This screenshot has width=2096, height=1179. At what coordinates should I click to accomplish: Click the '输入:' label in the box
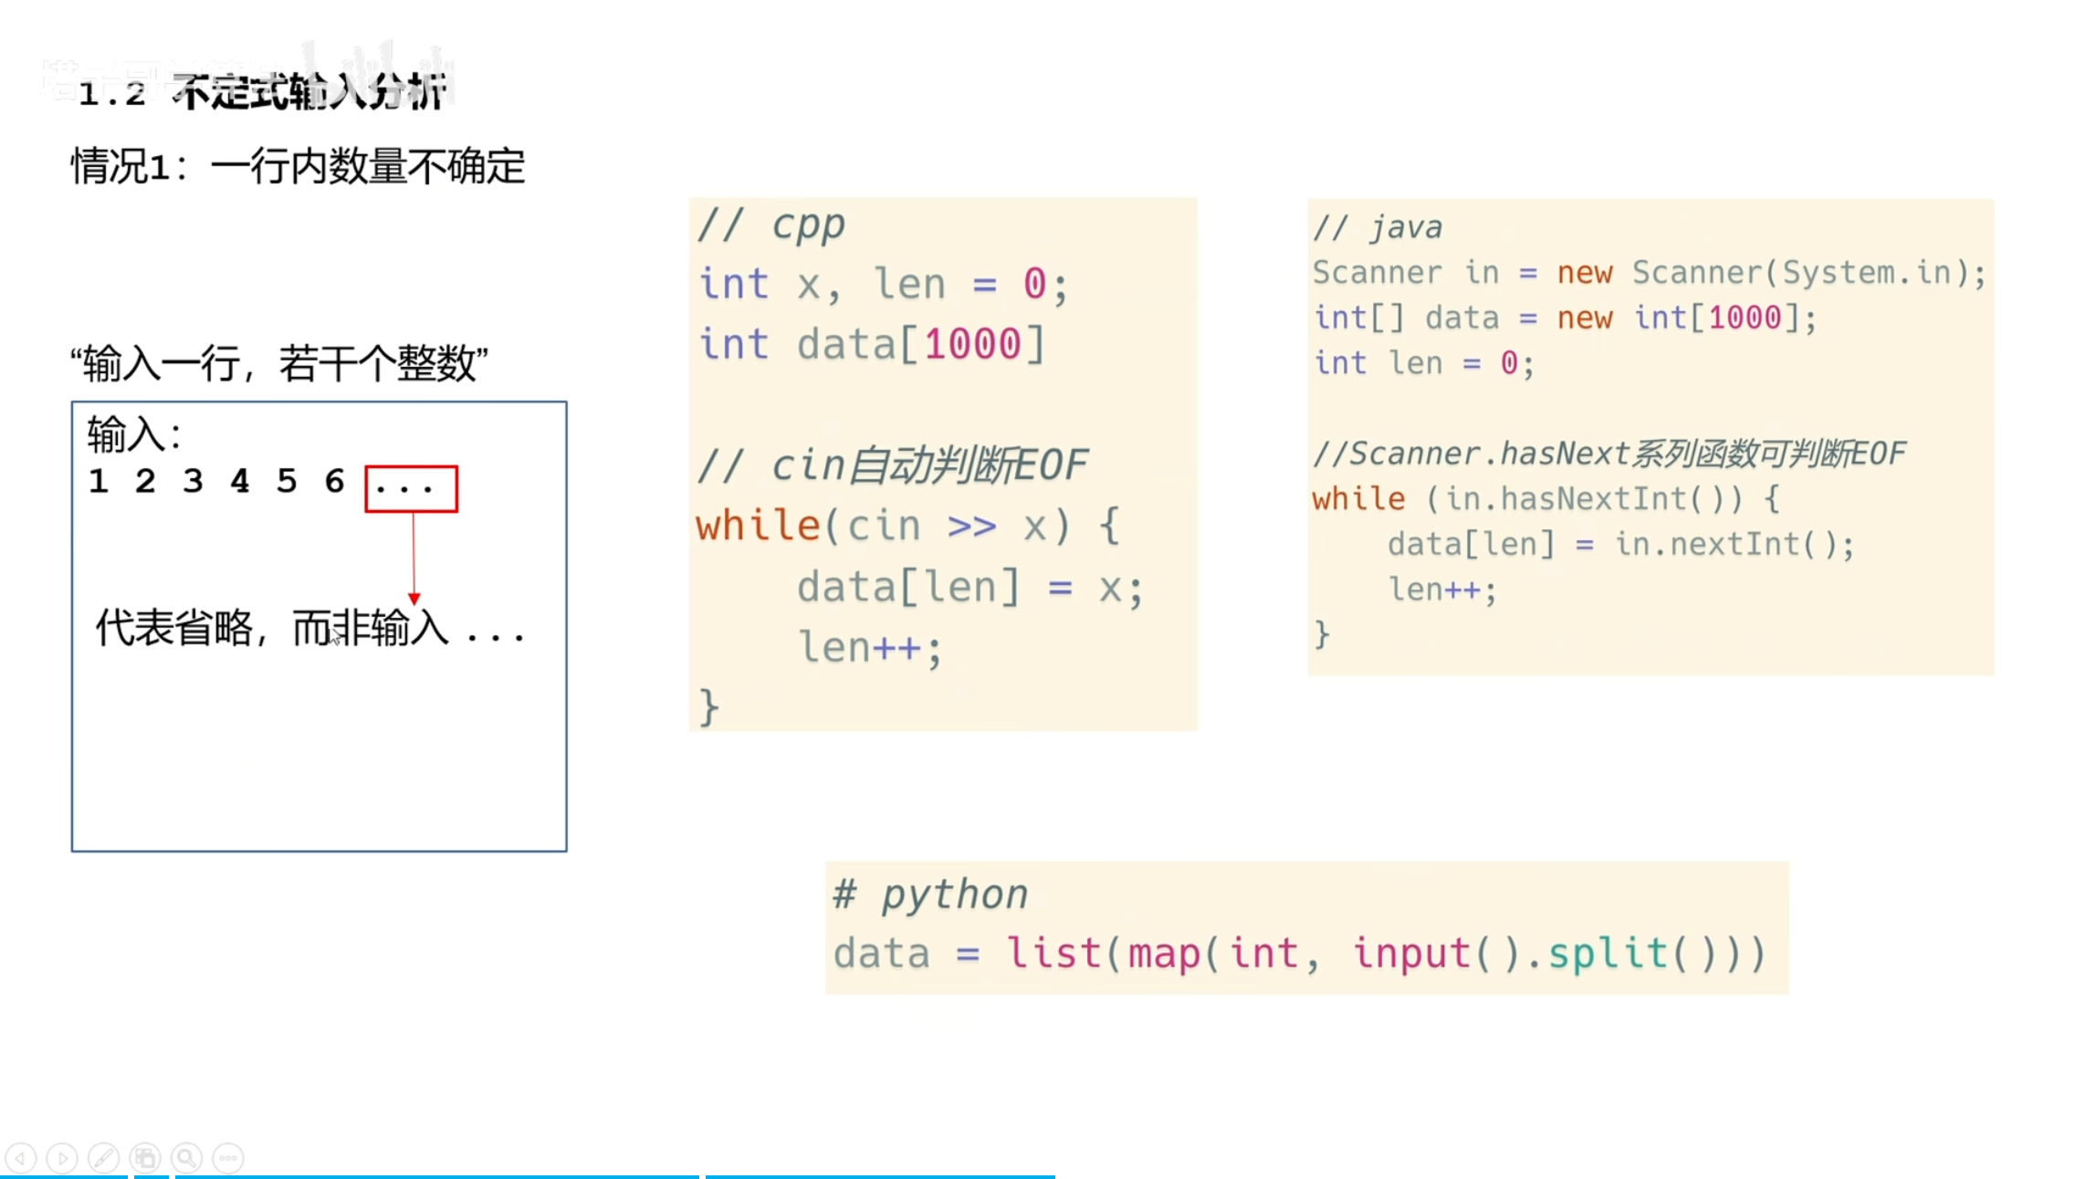click(x=134, y=434)
